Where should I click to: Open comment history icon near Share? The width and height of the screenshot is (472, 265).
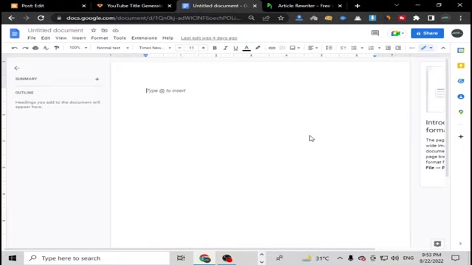pos(375,33)
